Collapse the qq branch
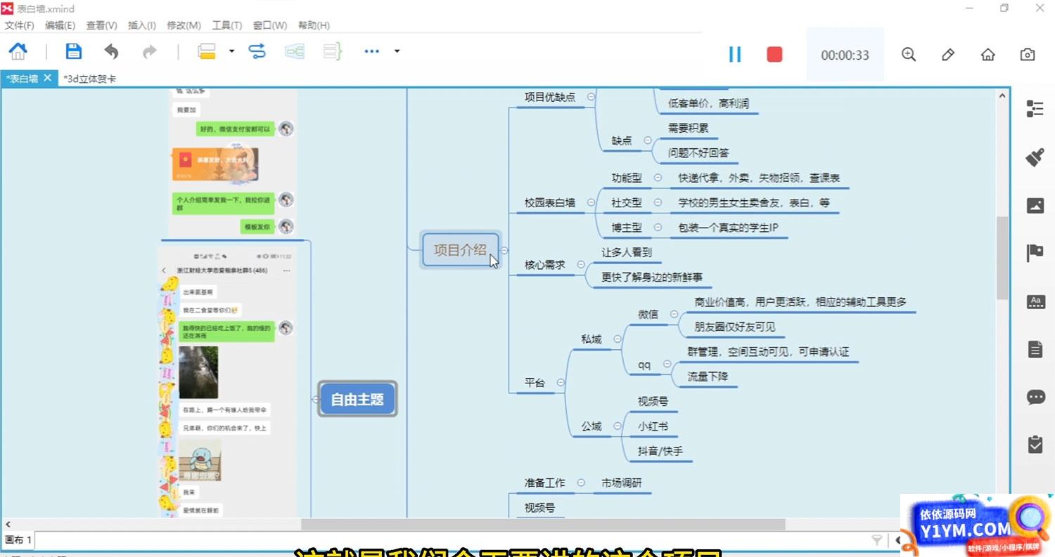This screenshot has width=1055, height=557. [x=667, y=365]
